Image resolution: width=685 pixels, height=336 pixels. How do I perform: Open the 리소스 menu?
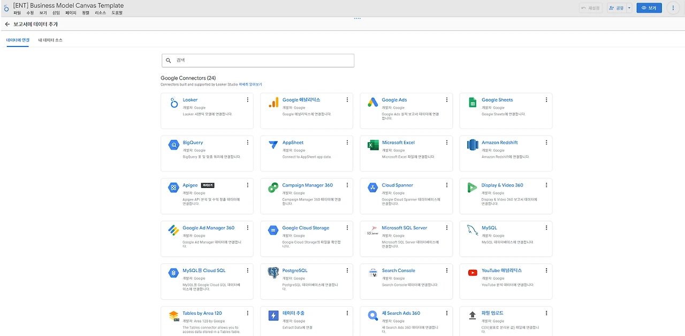[101, 12]
